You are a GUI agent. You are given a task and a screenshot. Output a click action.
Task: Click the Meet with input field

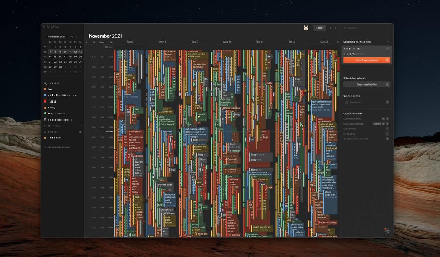pyautogui.click(x=367, y=102)
